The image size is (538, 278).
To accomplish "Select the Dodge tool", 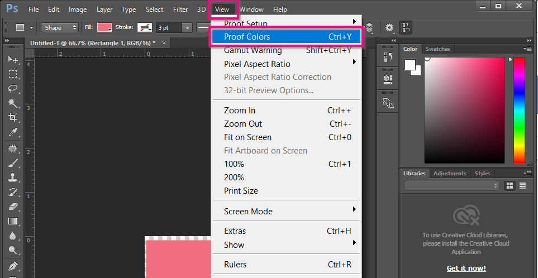I will [13, 250].
